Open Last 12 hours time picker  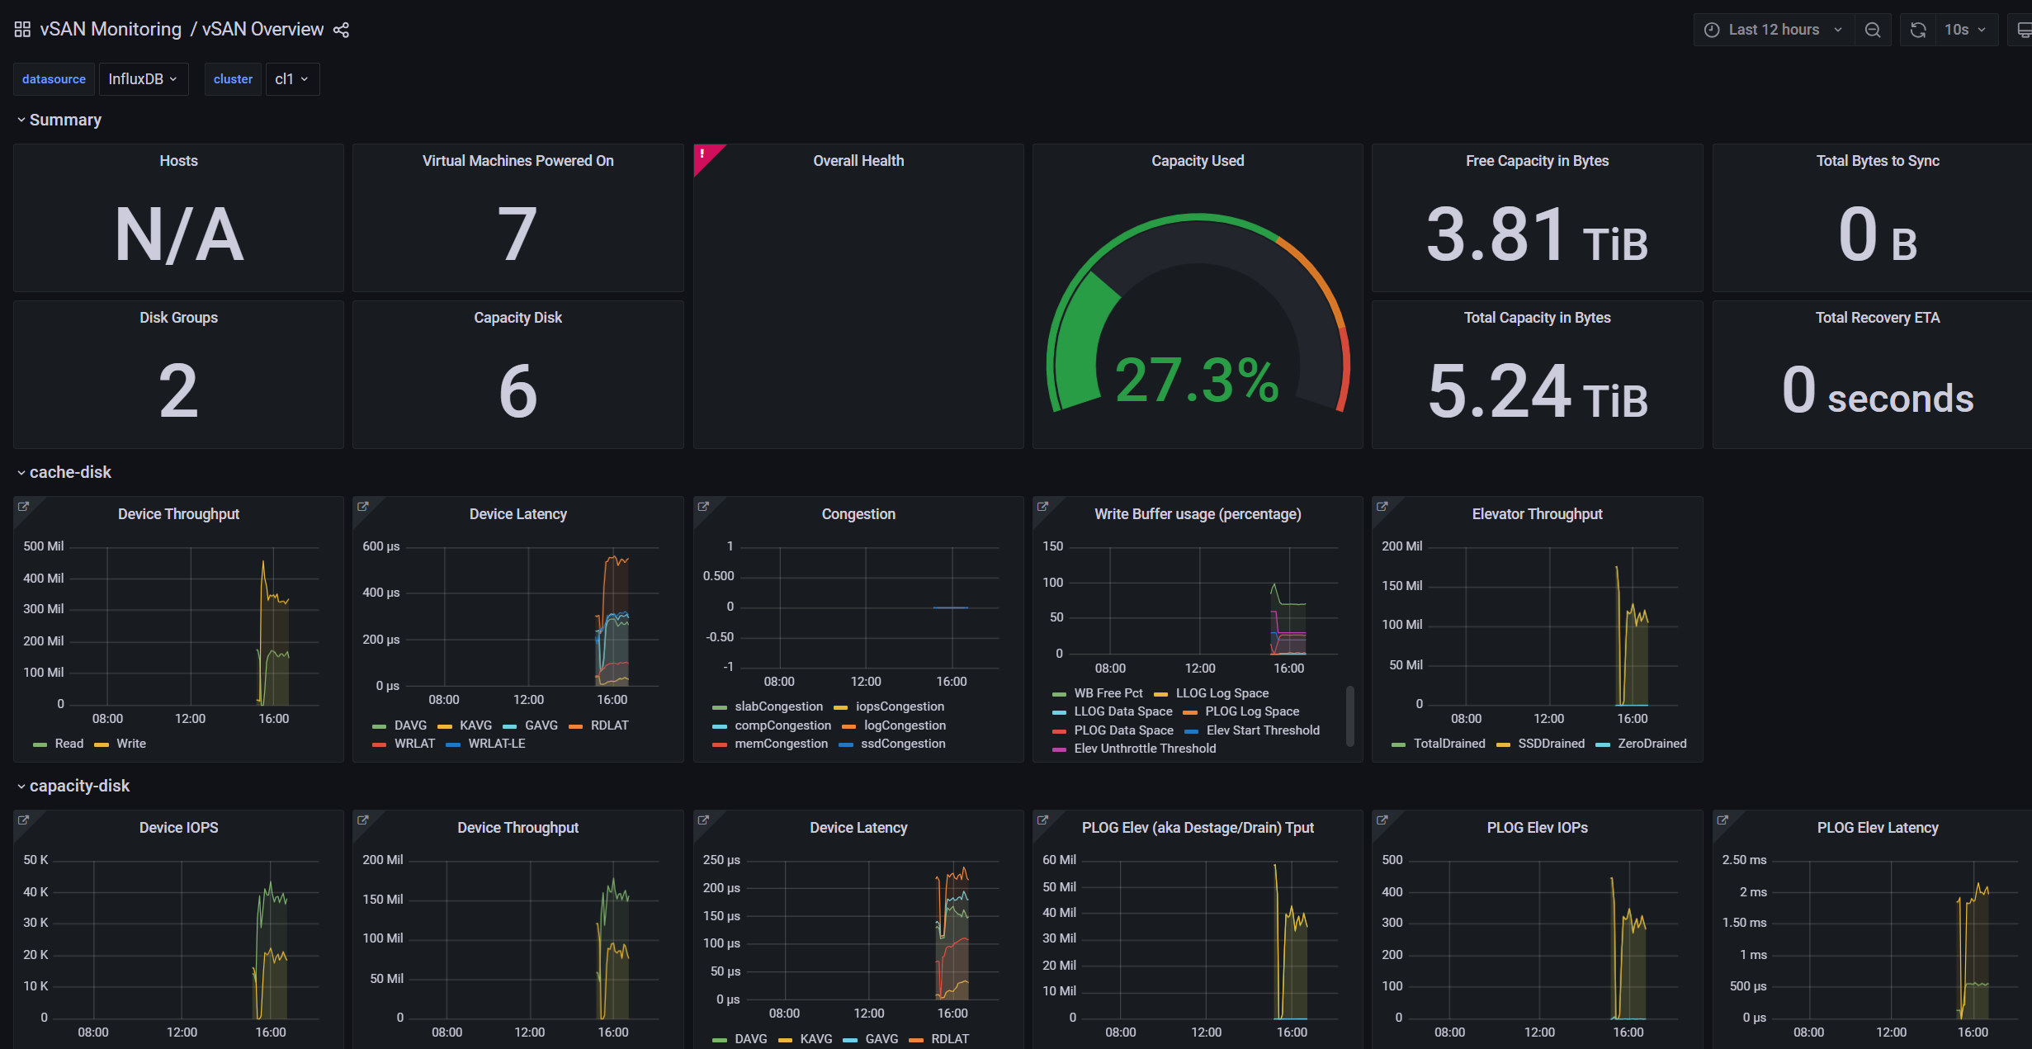1773,30
